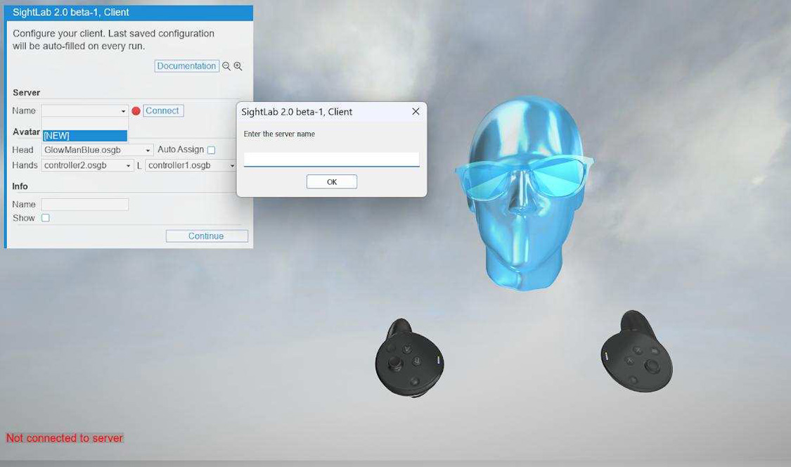Image resolution: width=791 pixels, height=467 pixels.
Task: Open the Hands dropdown showing controller2.osgb
Action: click(128, 165)
